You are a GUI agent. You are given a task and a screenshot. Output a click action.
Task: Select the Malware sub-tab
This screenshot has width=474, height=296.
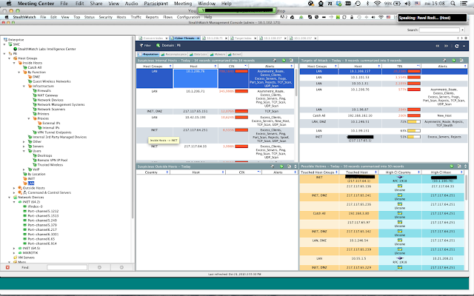218,54
